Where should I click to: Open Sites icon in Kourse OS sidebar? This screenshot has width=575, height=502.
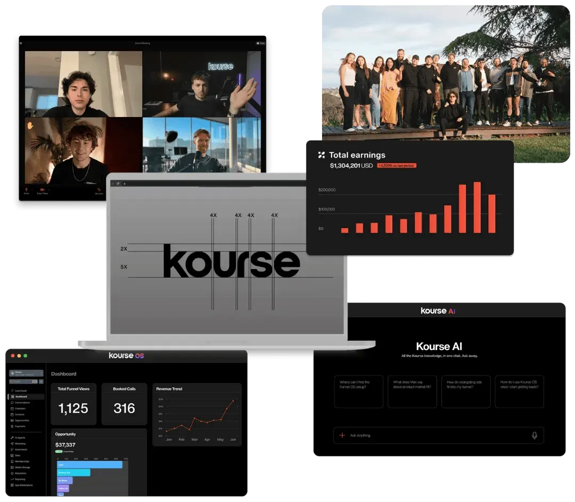coord(12,456)
